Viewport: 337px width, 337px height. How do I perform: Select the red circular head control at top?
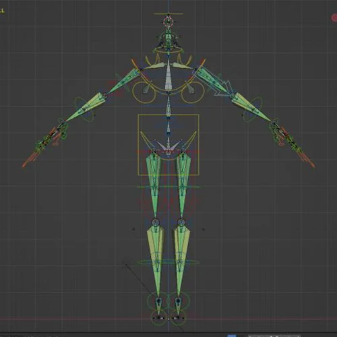tap(168, 22)
